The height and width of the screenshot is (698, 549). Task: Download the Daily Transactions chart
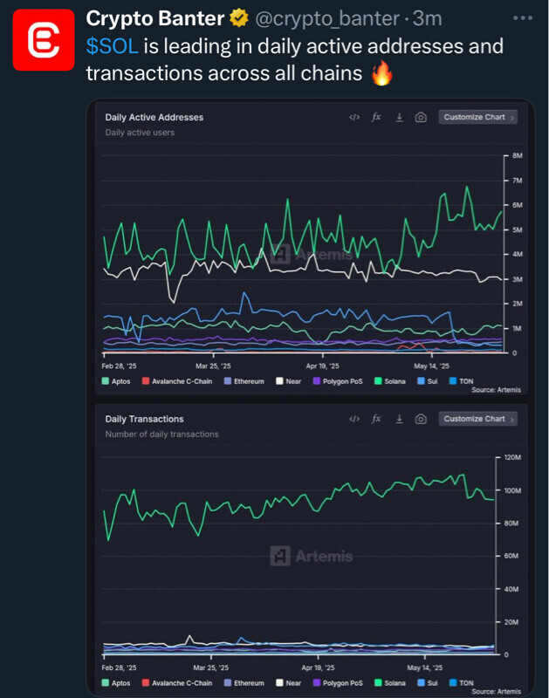pos(399,419)
